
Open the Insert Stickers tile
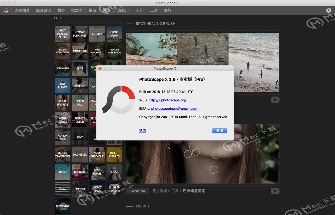click(x=97, y=155)
